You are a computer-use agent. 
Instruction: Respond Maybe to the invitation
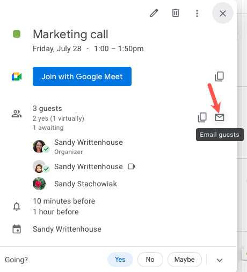click(x=185, y=260)
